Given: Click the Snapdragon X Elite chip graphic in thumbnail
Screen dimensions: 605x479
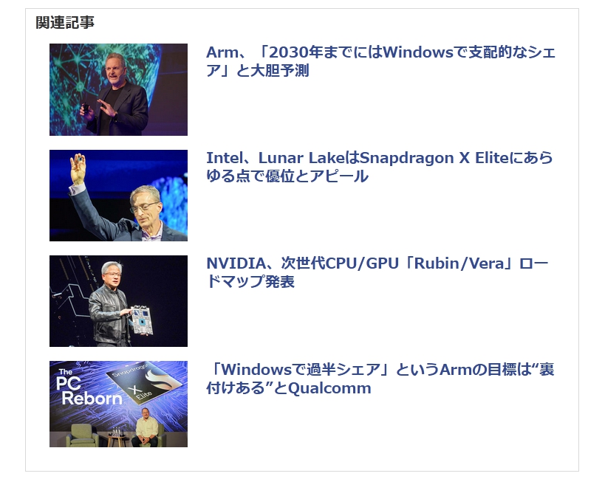Looking at the screenshot, I should pyautogui.click(x=143, y=382).
